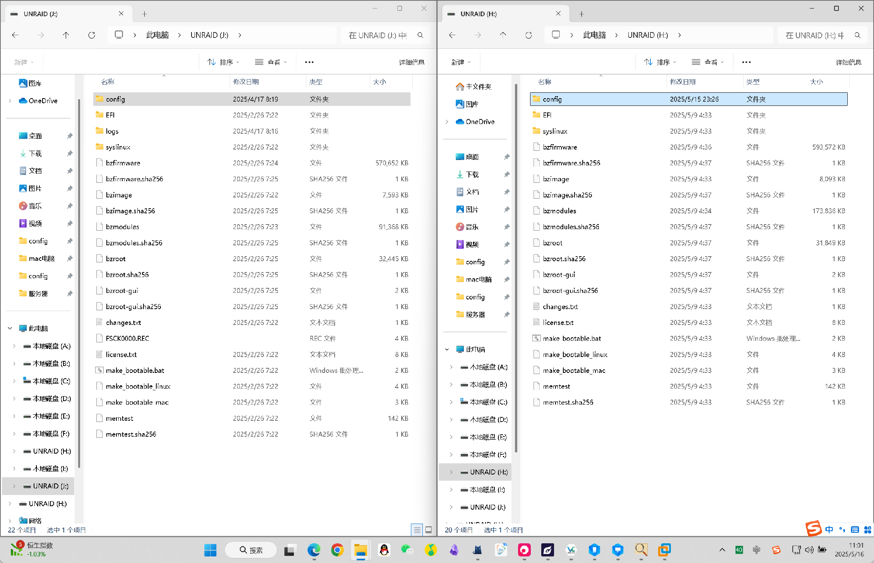Click Microsoft Edge taskbar icon
The width and height of the screenshot is (874, 563).
(x=314, y=549)
